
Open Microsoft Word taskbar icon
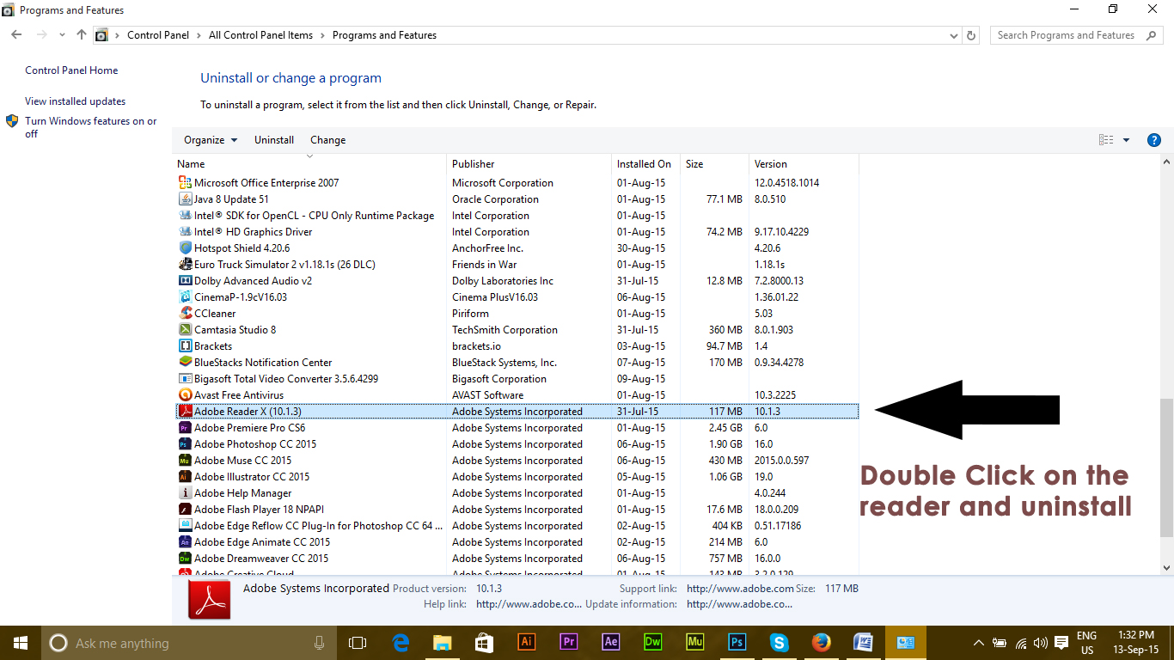point(863,642)
